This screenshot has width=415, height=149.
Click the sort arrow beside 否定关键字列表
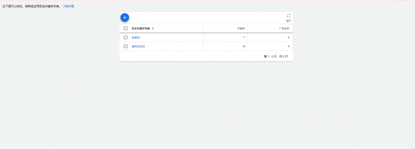pos(153,28)
